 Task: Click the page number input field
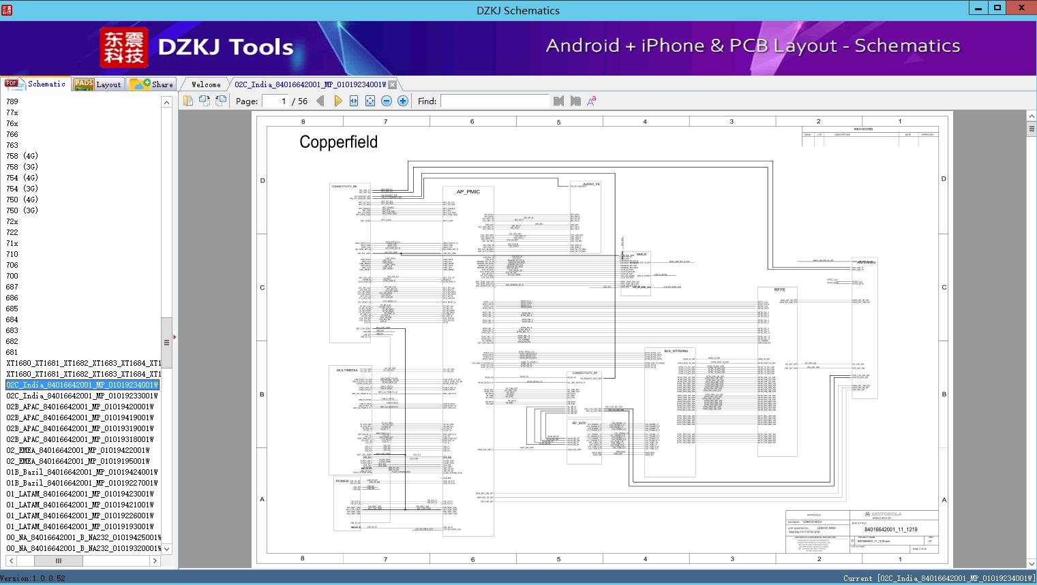pyautogui.click(x=275, y=101)
